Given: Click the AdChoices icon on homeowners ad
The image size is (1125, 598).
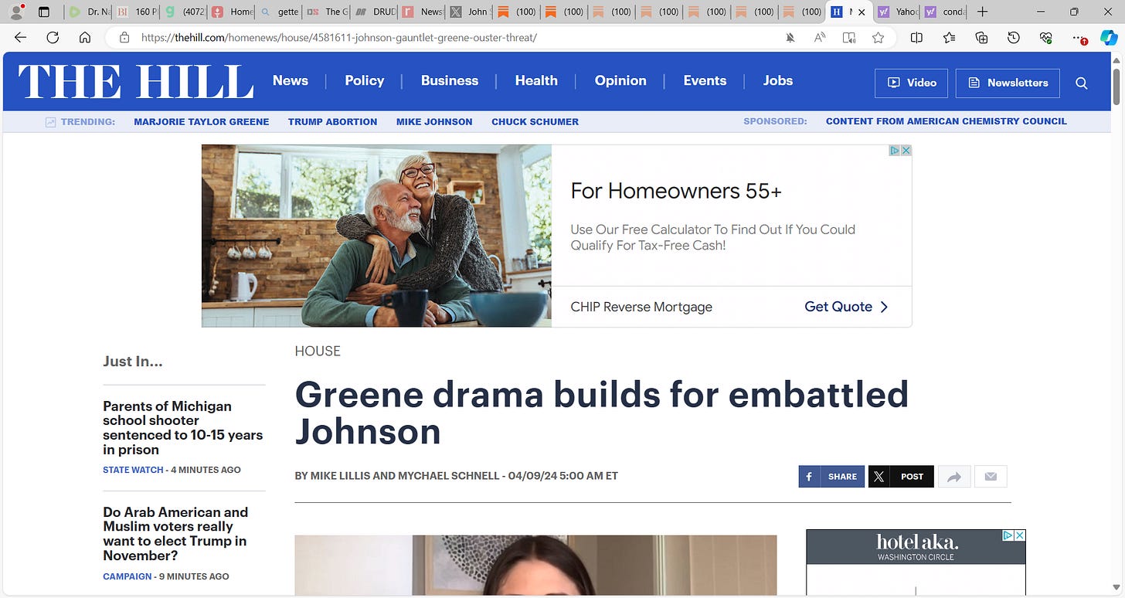Looking at the screenshot, I should point(895,150).
